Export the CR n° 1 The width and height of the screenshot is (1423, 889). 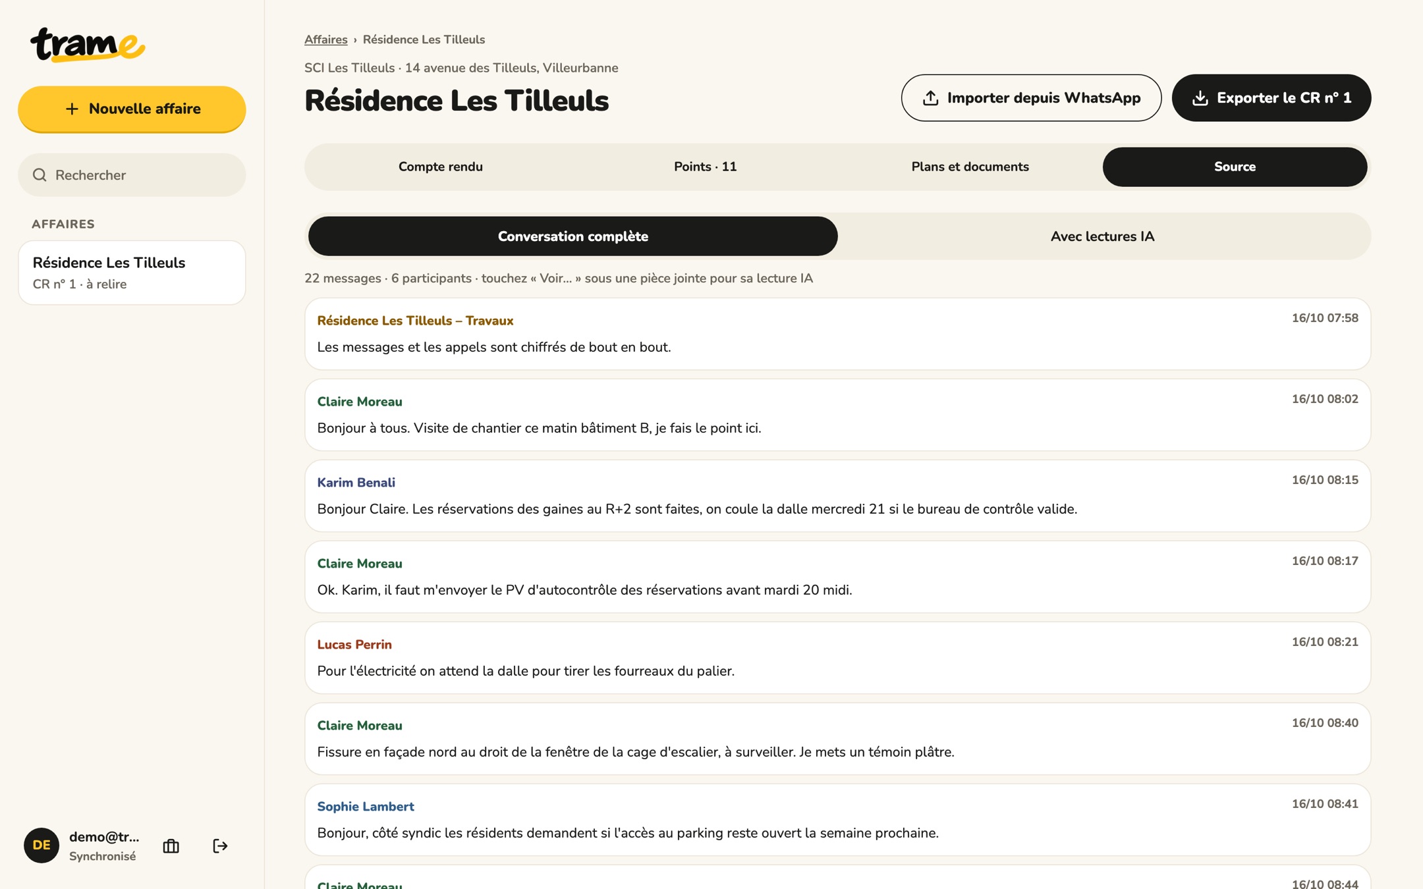coord(1271,98)
